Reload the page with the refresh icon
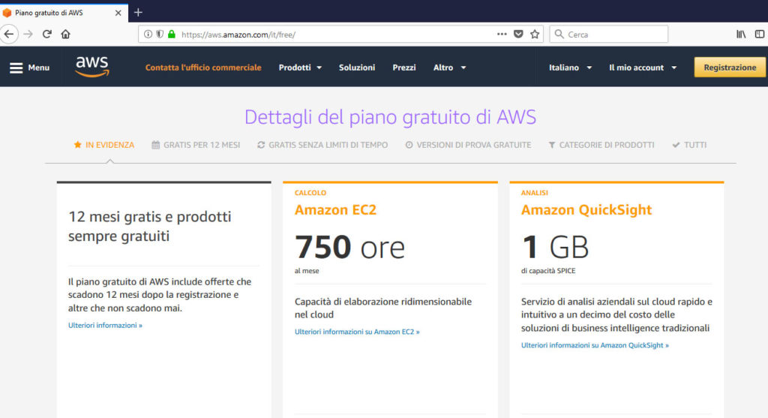768x418 pixels. pyautogui.click(x=47, y=35)
